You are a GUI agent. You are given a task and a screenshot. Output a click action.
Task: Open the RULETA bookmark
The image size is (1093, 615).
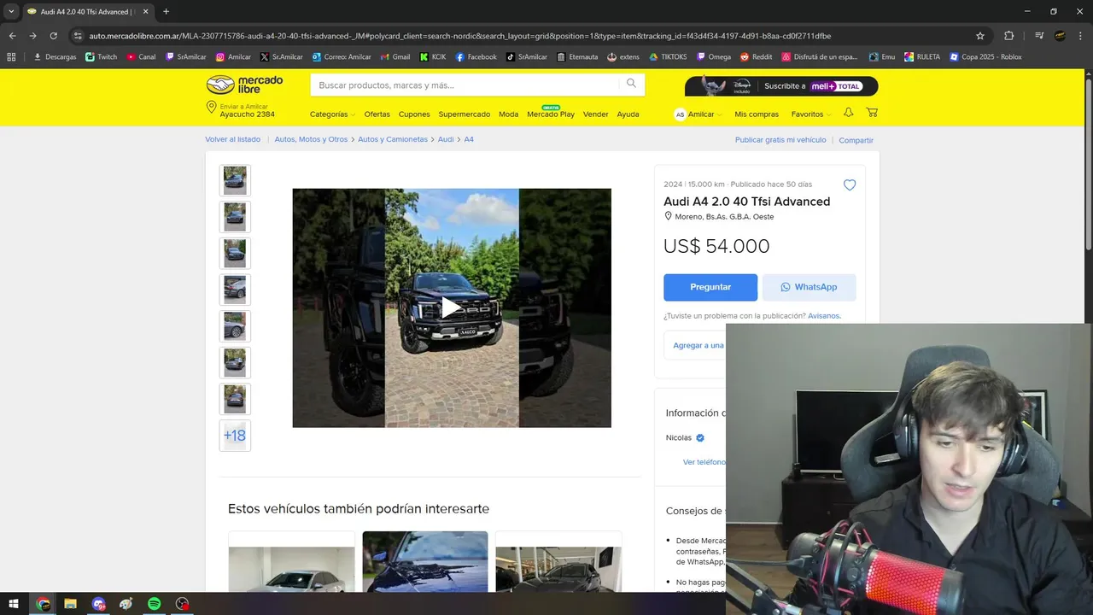pyautogui.click(x=921, y=57)
